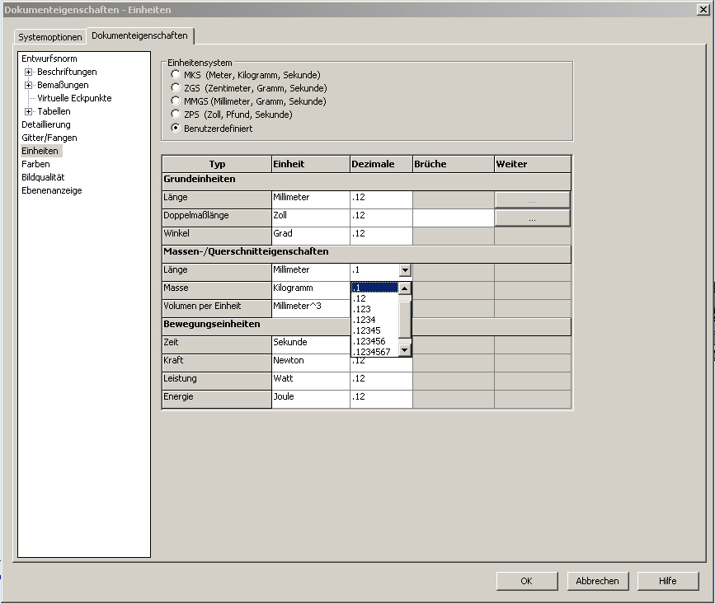Click Newton unit cell for Kraft

pyautogui.click(x=311, y=363)
